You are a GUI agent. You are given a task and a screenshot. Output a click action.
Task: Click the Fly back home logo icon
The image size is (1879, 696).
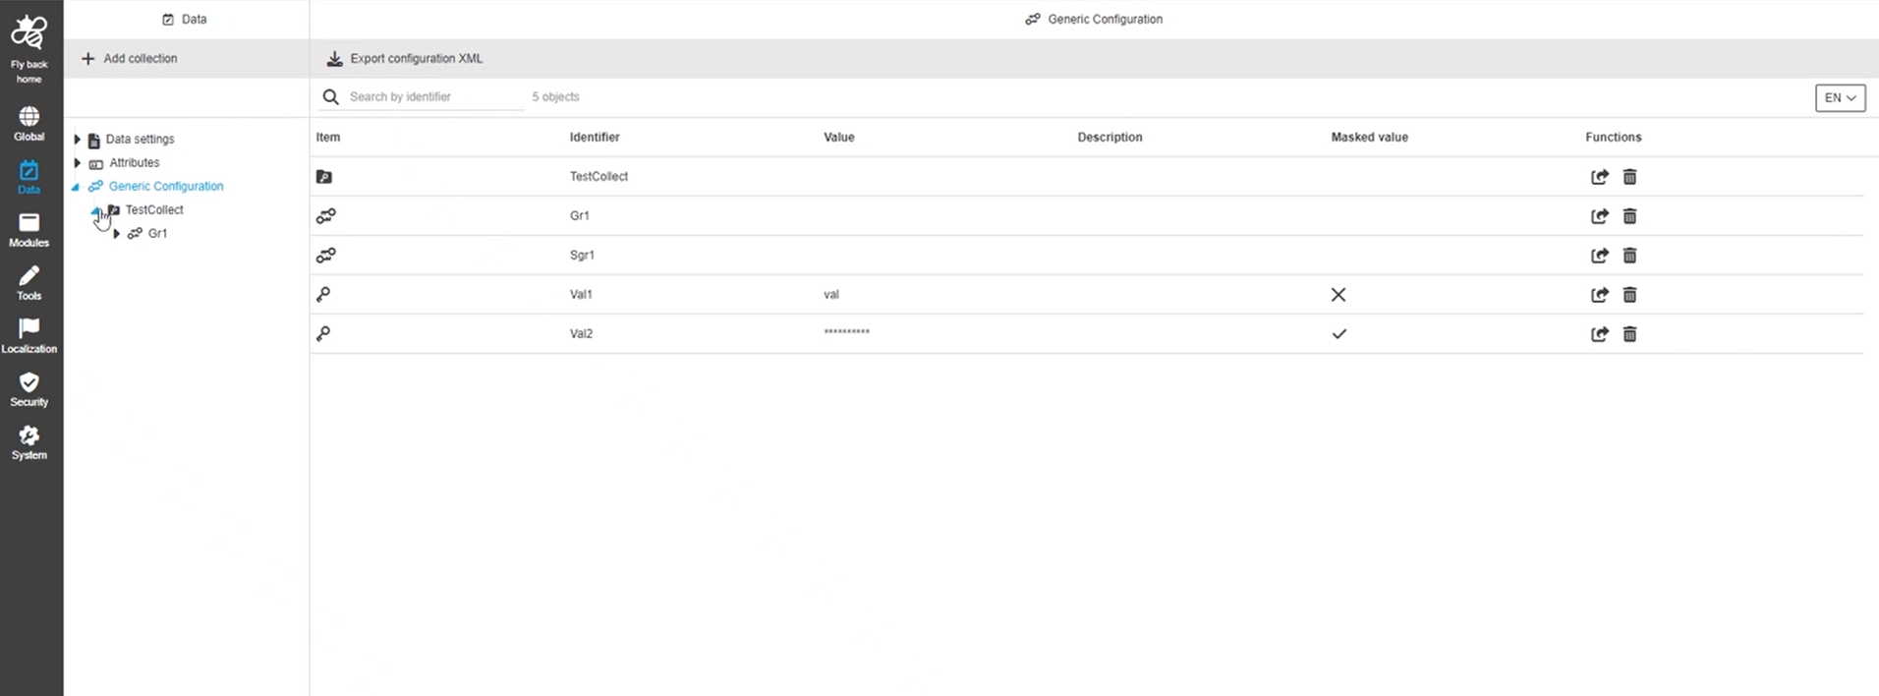click(x=28, y=32)
